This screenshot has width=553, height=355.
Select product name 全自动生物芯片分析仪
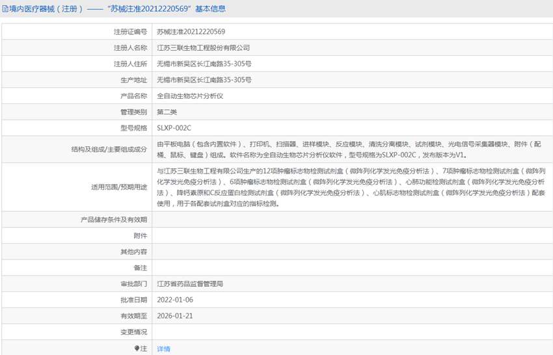(x=190, y=96)
